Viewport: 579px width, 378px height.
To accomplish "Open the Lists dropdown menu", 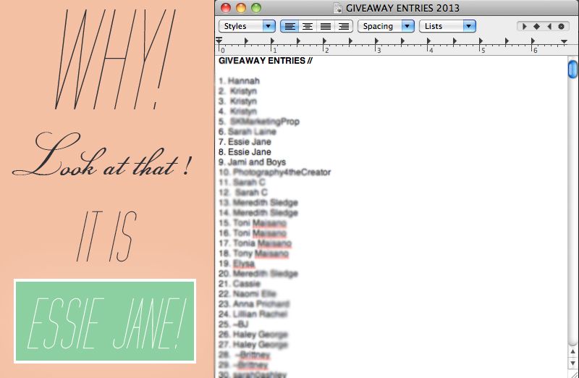I will tap(449, 26).
